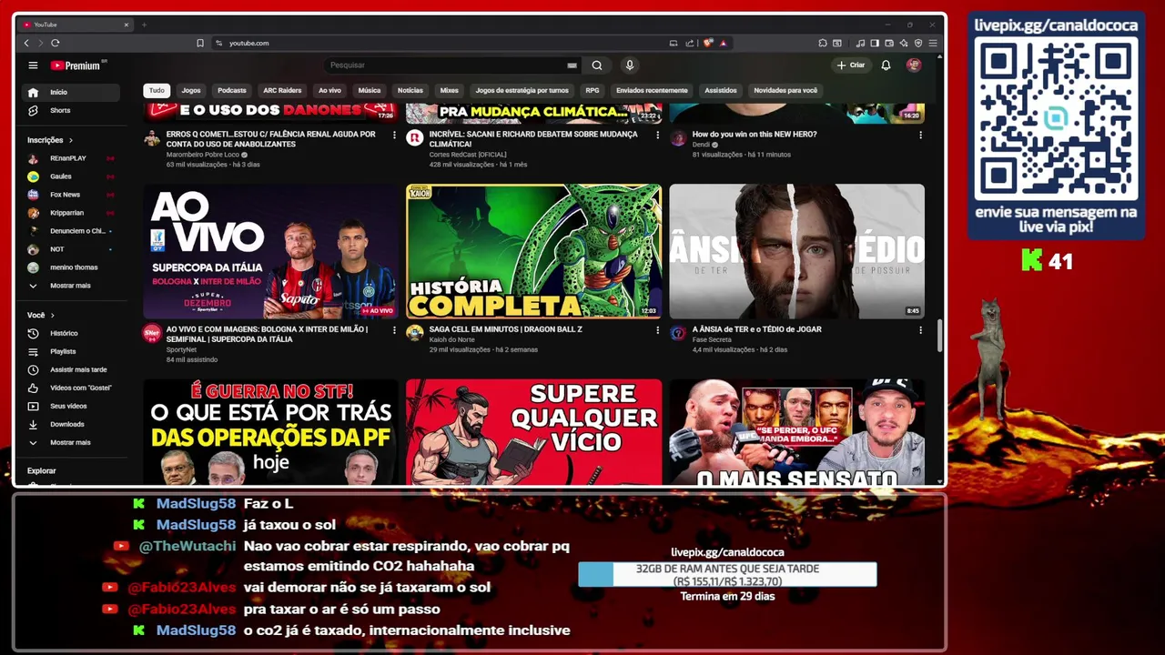This screenshot has height=655, width=1165.
Task: Open the Supere Qualquer Vício thumbnail
Action: (x=533, y=432)
